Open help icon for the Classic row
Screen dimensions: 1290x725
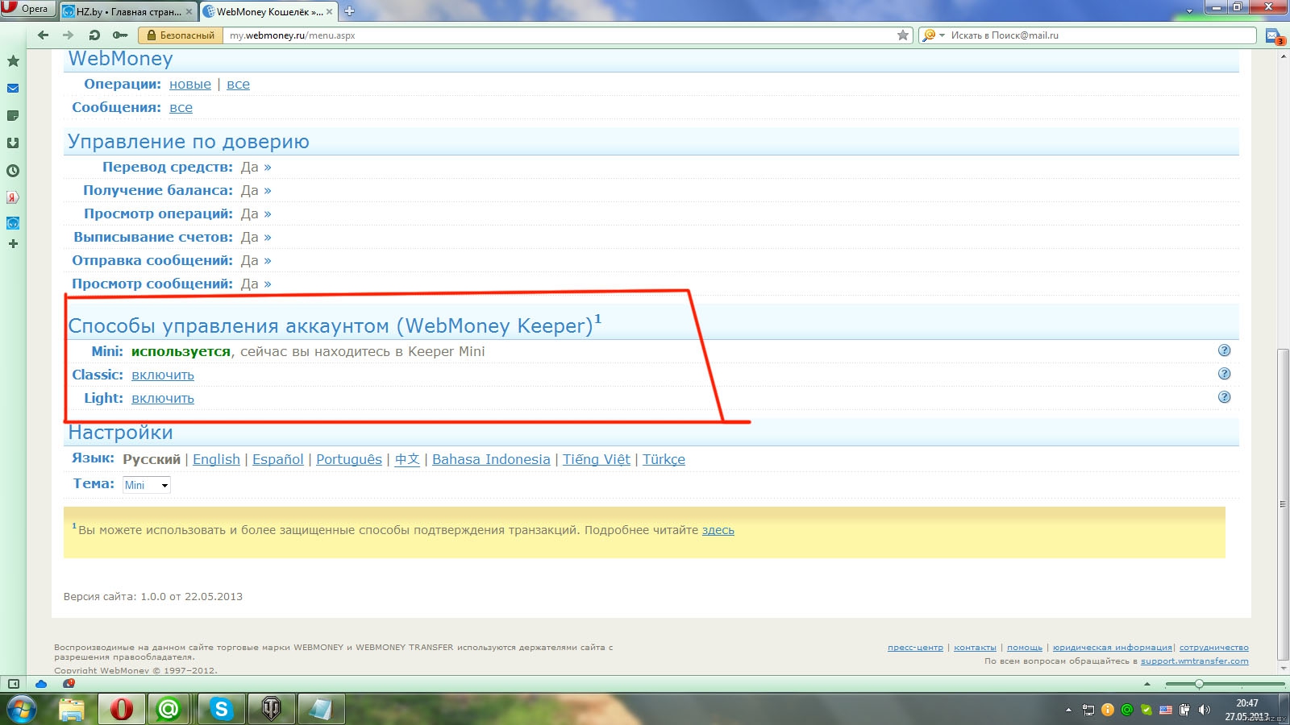[x=1224, y=374]
